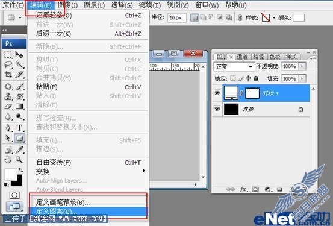Expand the 不透明度 opacity arrow
Viewport: 333px width, 226px height.
click(302, 66)
